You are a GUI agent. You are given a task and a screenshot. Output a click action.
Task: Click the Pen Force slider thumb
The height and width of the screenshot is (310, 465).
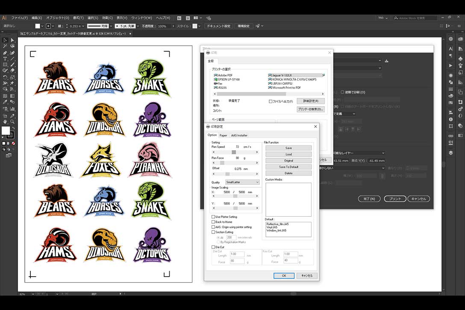click(222, 163)
